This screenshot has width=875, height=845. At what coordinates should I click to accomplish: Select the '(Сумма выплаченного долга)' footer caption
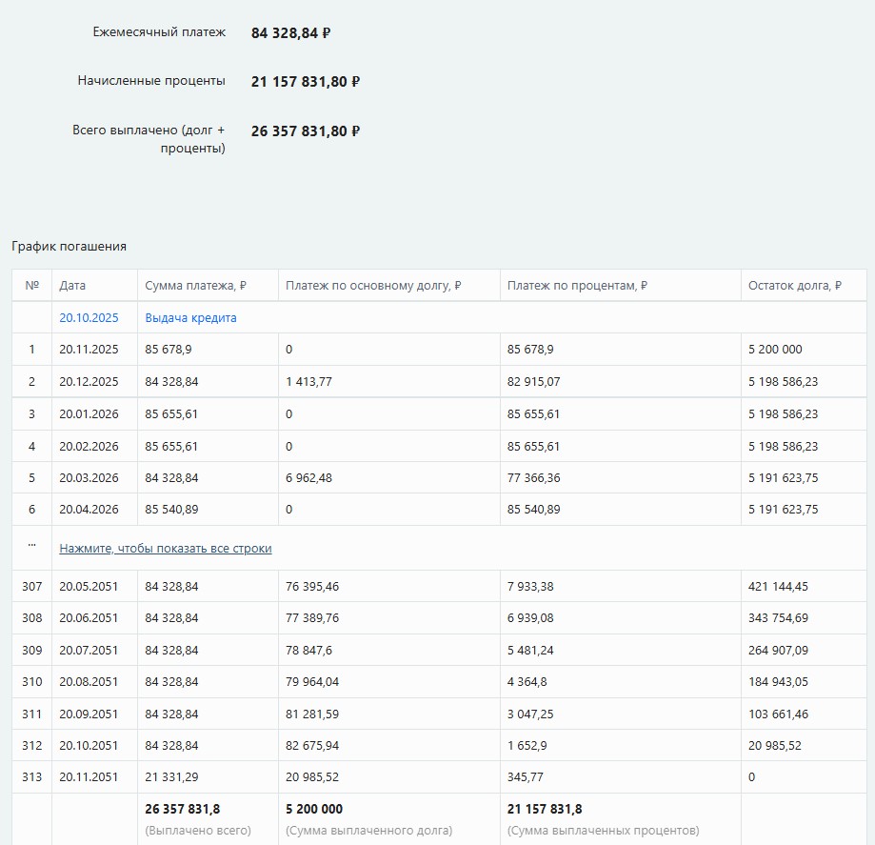click(x=368, y=831)
